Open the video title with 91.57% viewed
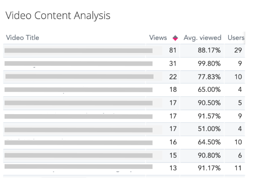This screenshot has height=179, width=254. pyautogui.click(x=79, y=116)
